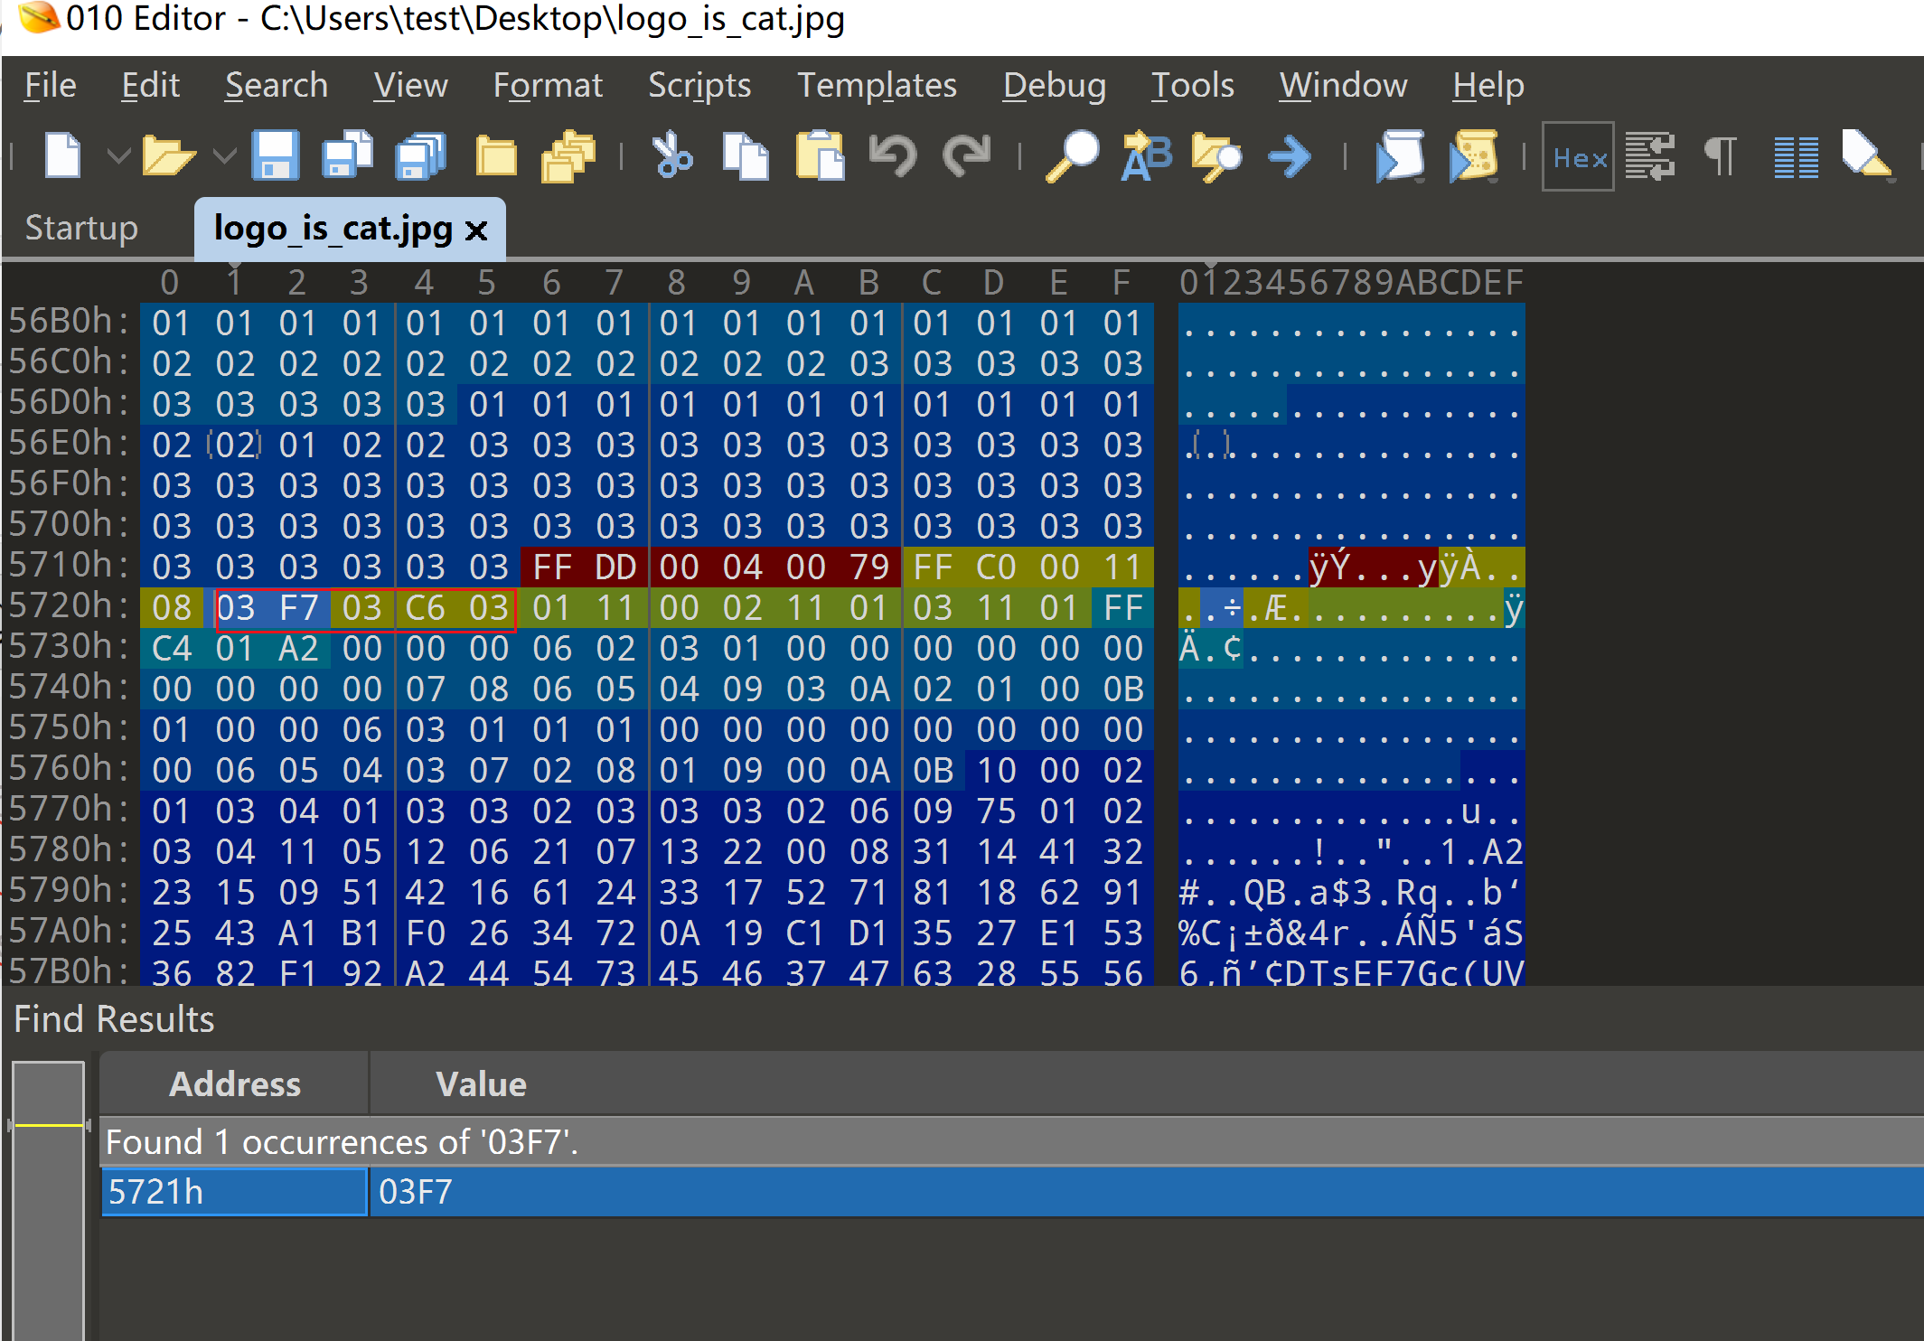Click the Goto blue arrow icon
The image size is (1924, 1341).
point(1290,156)
